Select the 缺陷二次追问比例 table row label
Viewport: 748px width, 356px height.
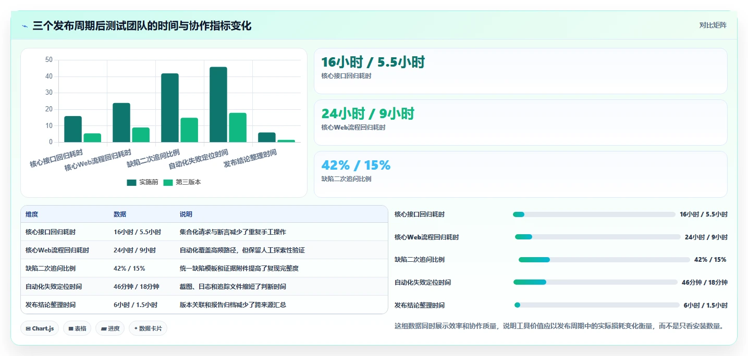pyautogui.click(x=51, y=269)
